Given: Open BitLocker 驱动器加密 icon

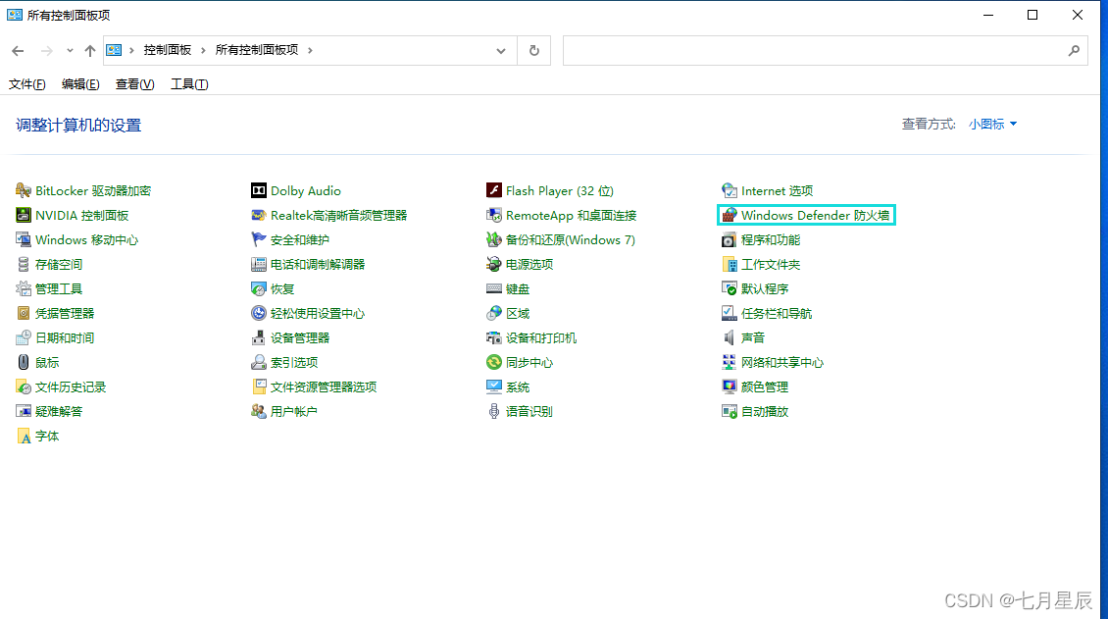Looking at the screenshot, I should pyautogui.click(x=24, y=190).
